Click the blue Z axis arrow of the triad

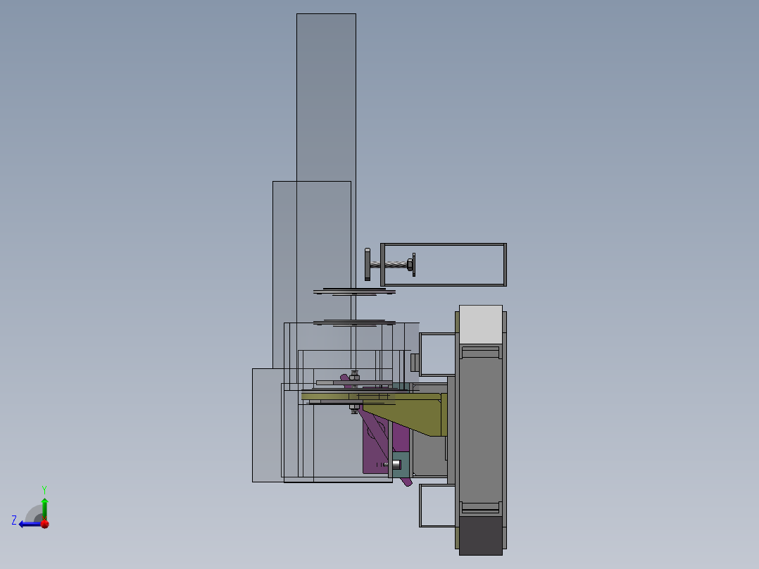tap(30, 524)
